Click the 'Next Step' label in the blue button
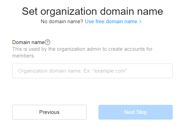187x132 pixels. tap(136, 112)
